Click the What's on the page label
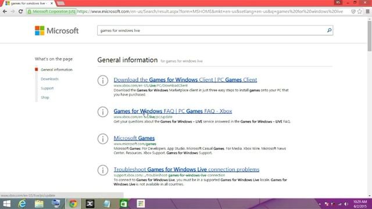Viewport: 372px width, 209px height. point(53,59)
